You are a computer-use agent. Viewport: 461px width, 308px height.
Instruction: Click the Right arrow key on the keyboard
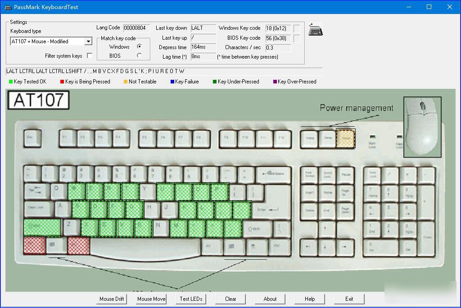(345, 247)
